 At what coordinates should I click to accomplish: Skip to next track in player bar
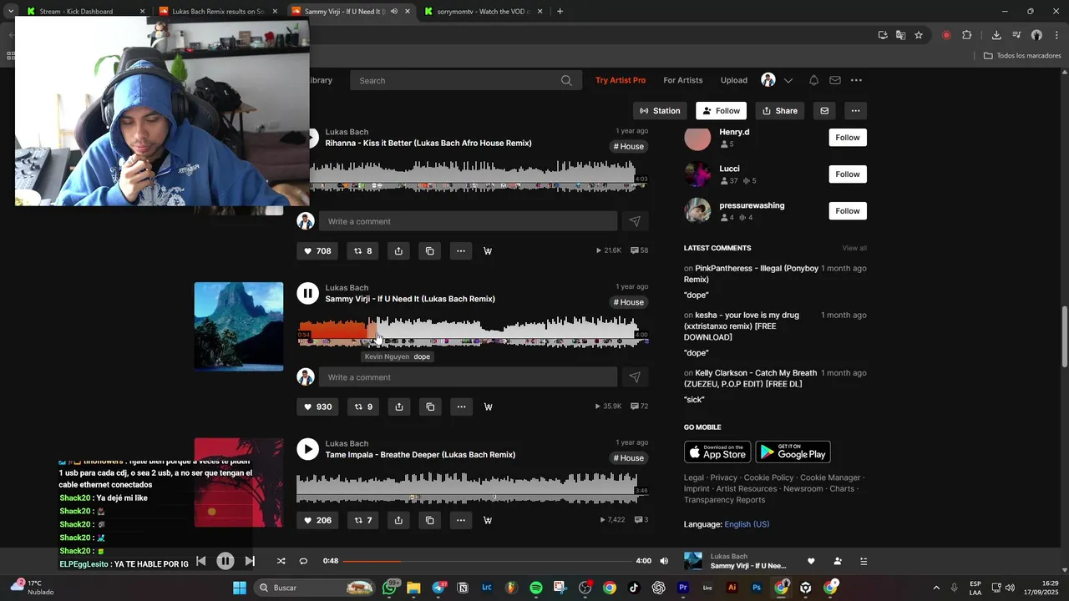pyautogui.click(x=250, y=561)
